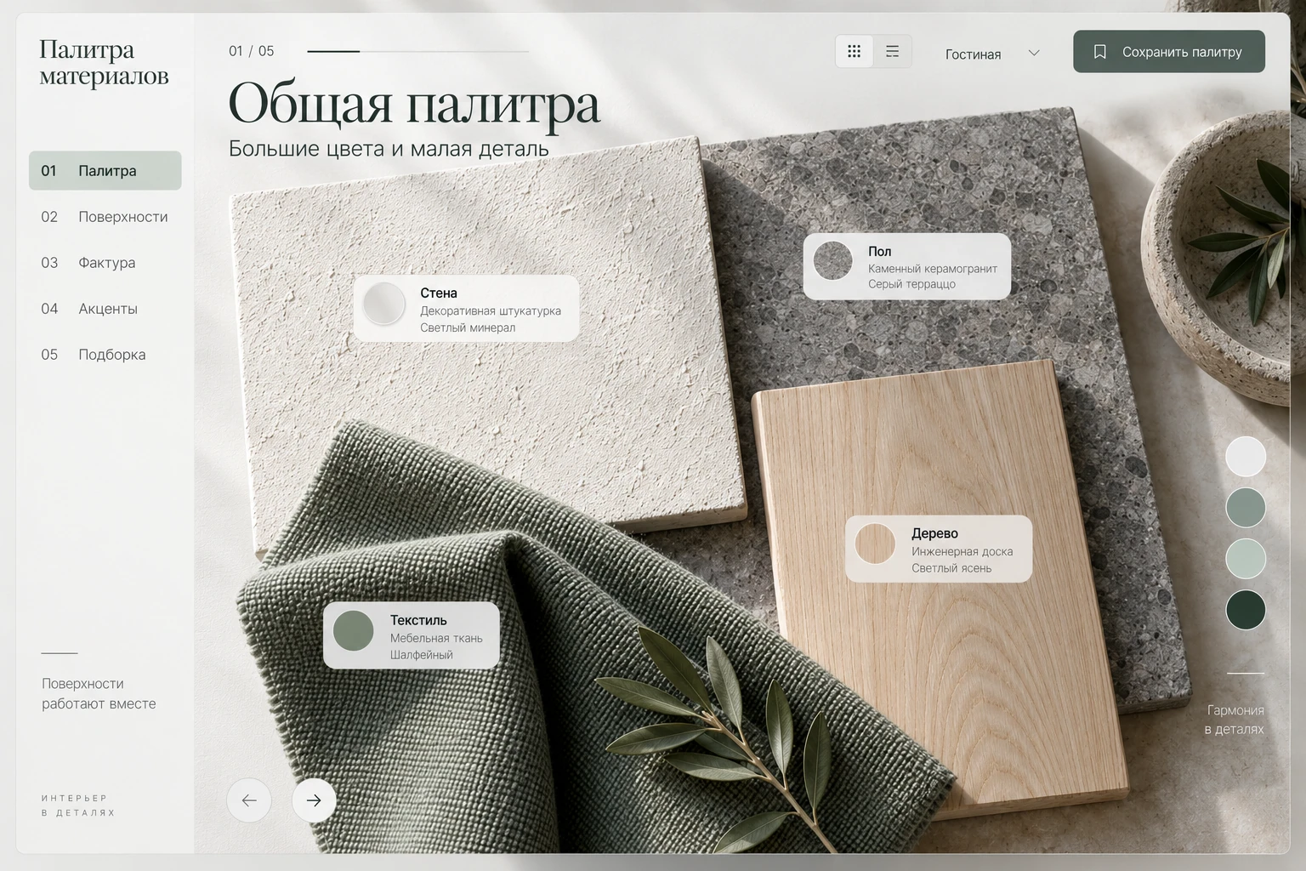Save palette with Сохранить палитру button
The width and height of the screenshot is (1306, 871).
point(1169,52)
